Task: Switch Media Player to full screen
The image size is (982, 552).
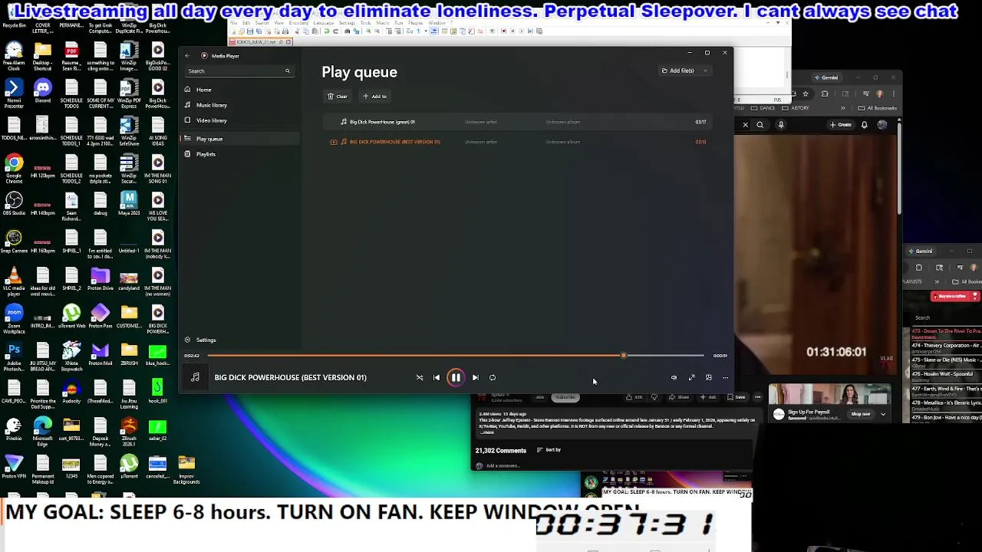Action: (691, 377)
